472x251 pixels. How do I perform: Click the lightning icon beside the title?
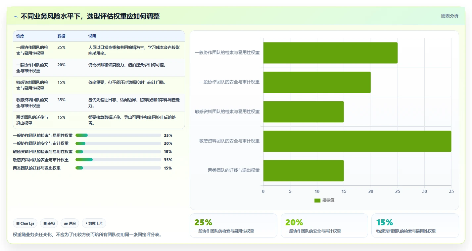click(16, 16)
